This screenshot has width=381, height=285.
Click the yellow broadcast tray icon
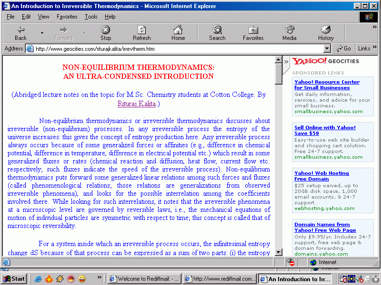[x=351, y=279]
